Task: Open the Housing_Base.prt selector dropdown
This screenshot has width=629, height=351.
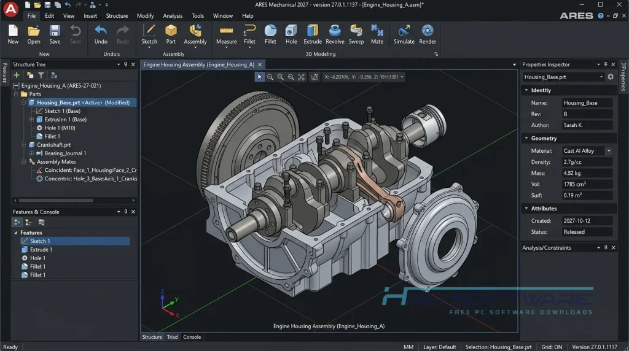Action: tap(601, 77)
